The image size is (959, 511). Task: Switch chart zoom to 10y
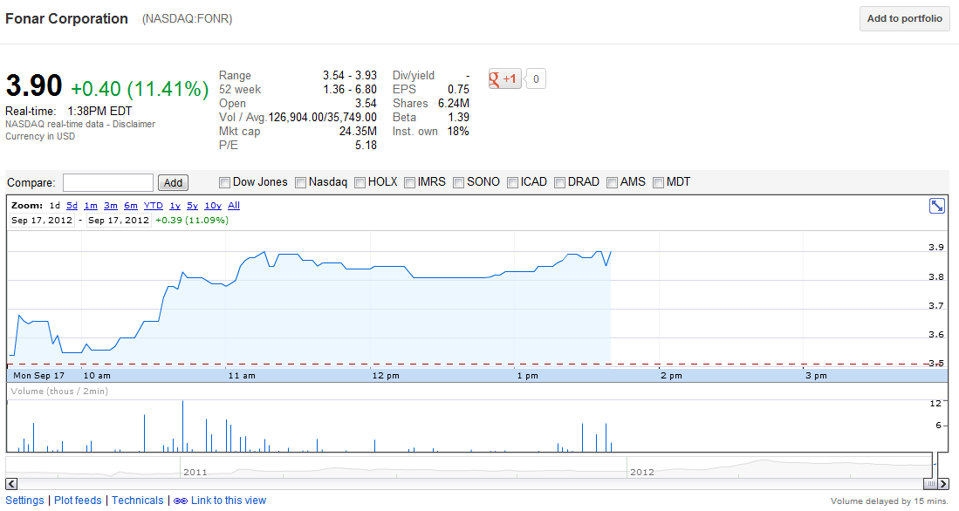213,206
